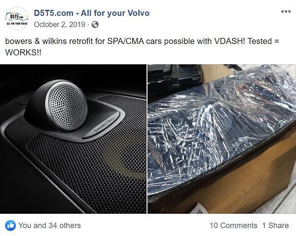The width and height of the screenshot is (296, 236).
Task: View the 1 Share list
Action: [275, 226]
